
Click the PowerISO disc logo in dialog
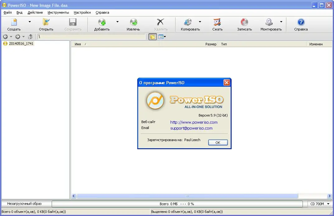coord(155,100)
